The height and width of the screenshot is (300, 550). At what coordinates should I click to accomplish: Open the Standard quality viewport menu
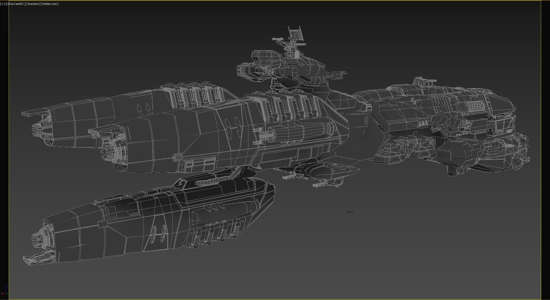[33, 4]
